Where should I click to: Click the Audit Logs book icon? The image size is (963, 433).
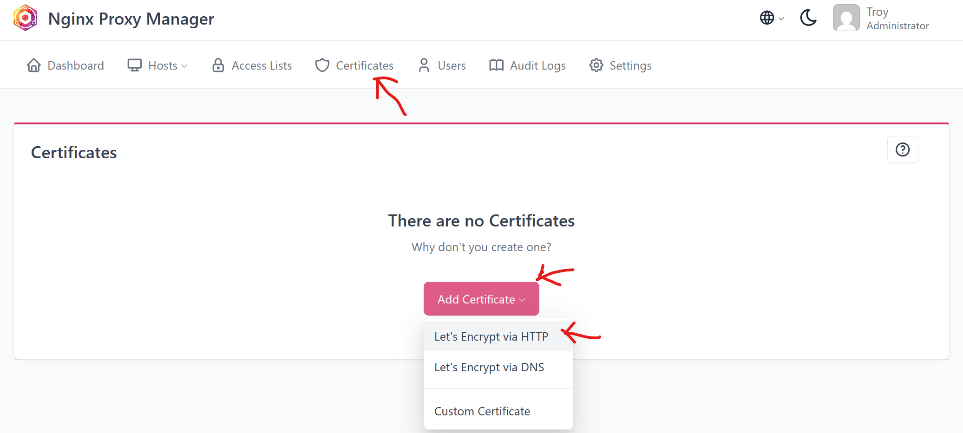point(496,65)
